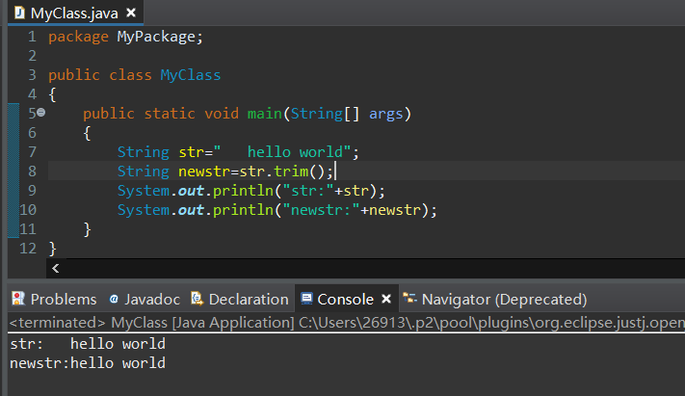Screen dimensions: 685x396
Task: Close the Console view
Action: (386, 299)
